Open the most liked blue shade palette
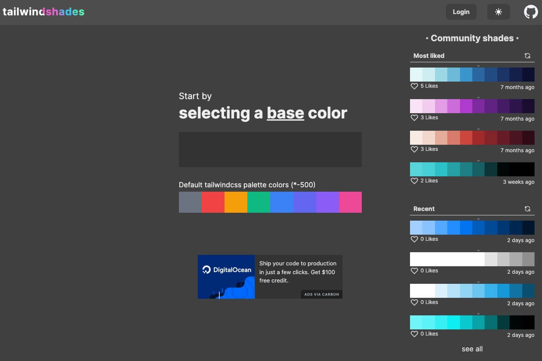The height and width of the screenshot is (361, 542). click(472, 75)
